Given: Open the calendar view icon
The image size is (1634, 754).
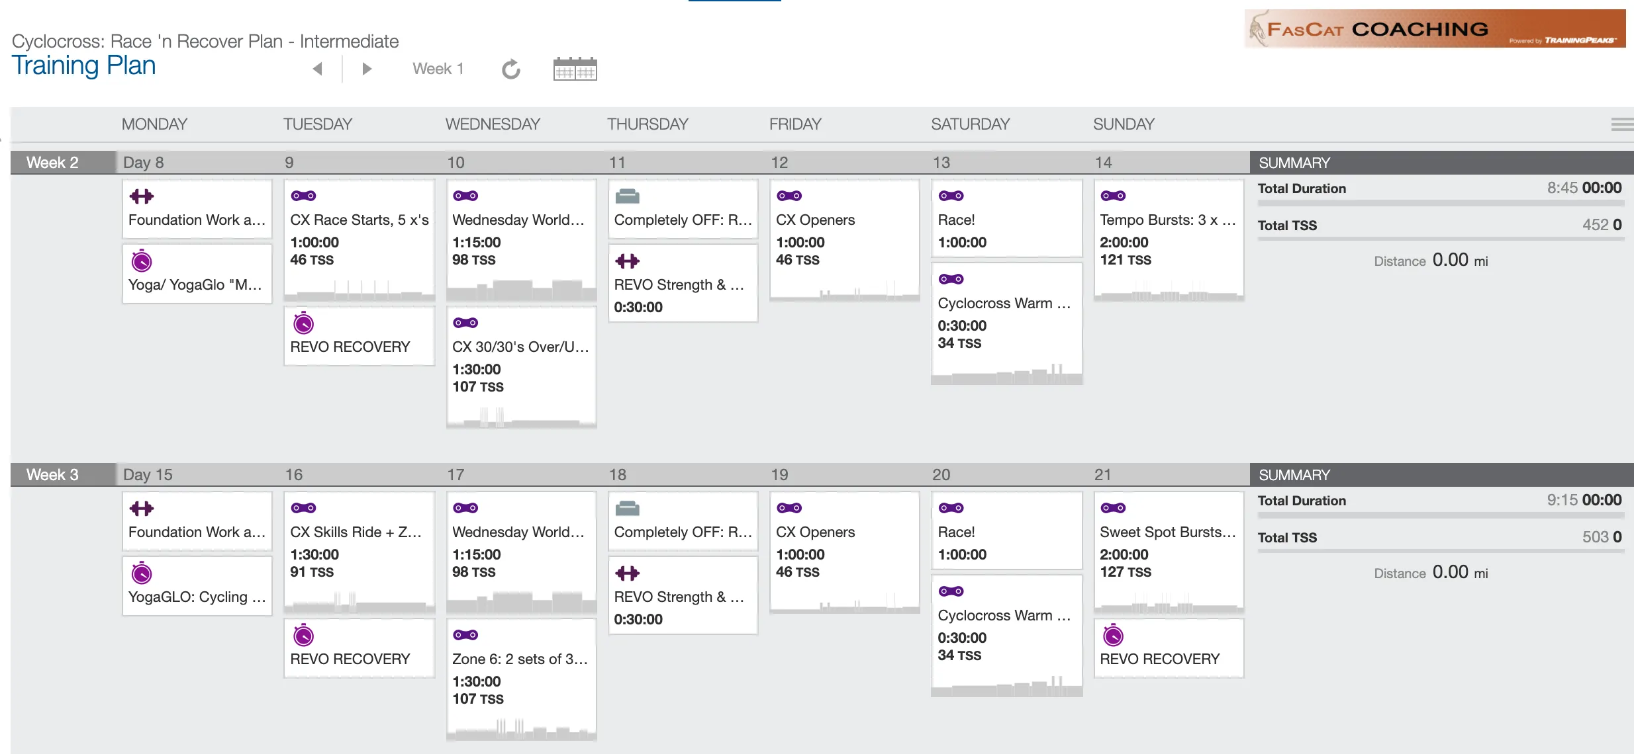Looking at the screenshot, I should click(x=575, y=69).
